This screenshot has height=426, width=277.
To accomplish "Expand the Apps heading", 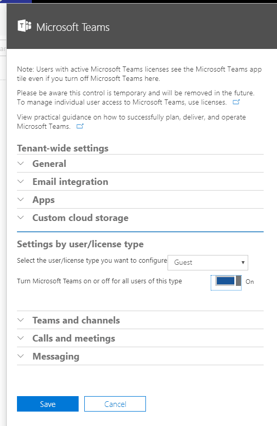I will [43, 200].
